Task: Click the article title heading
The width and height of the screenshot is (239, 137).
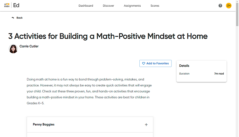Action: (x=108, y=36)
